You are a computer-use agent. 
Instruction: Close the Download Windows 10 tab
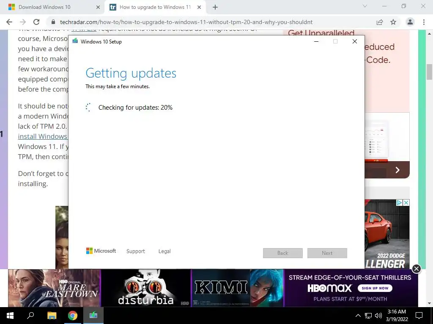pos(98,8)
